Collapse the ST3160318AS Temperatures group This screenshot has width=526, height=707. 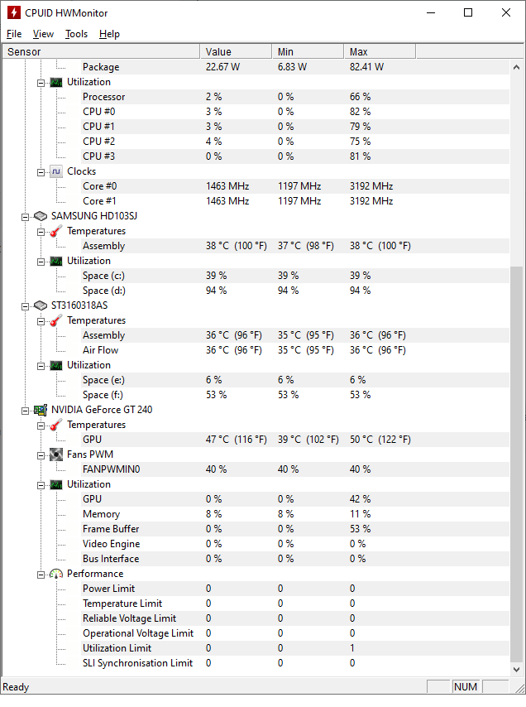click(41, 320)
